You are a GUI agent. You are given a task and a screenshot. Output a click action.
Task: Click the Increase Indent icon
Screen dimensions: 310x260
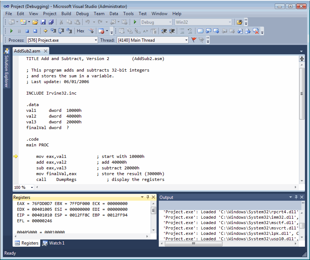click(x=172, y=31)
